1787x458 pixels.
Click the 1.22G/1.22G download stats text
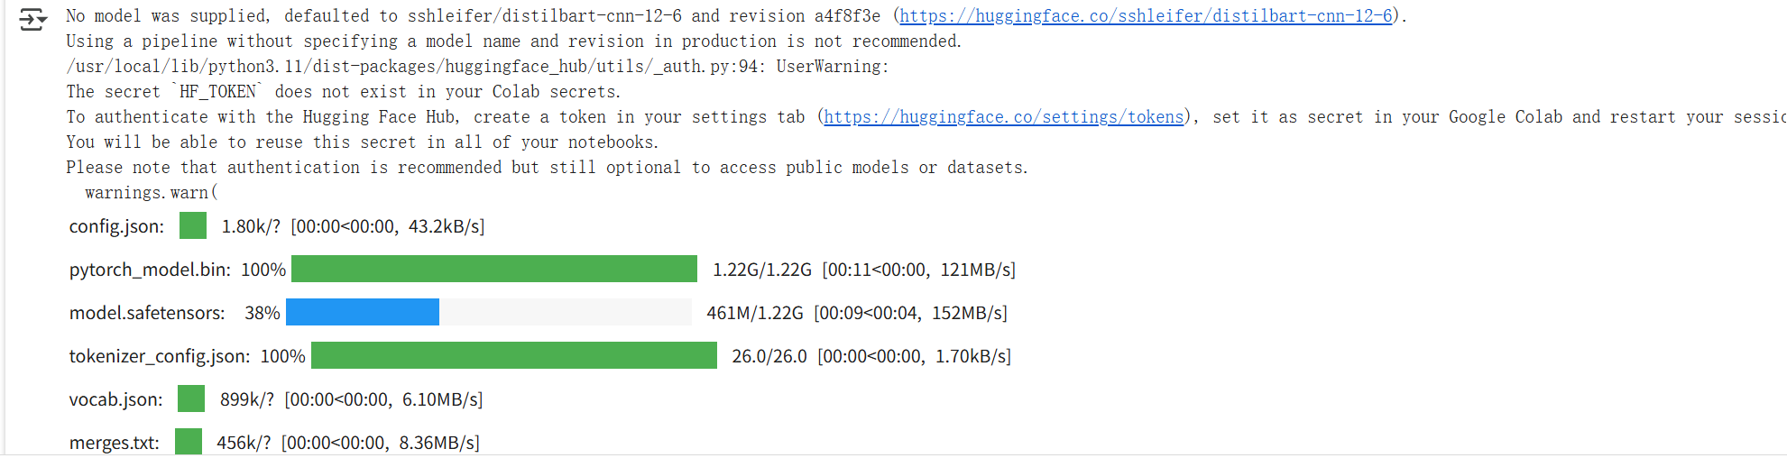[762, 270]
